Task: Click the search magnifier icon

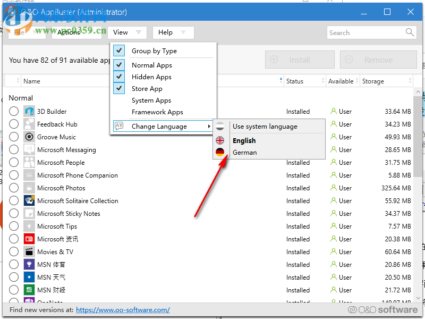Action: (410, 32)
